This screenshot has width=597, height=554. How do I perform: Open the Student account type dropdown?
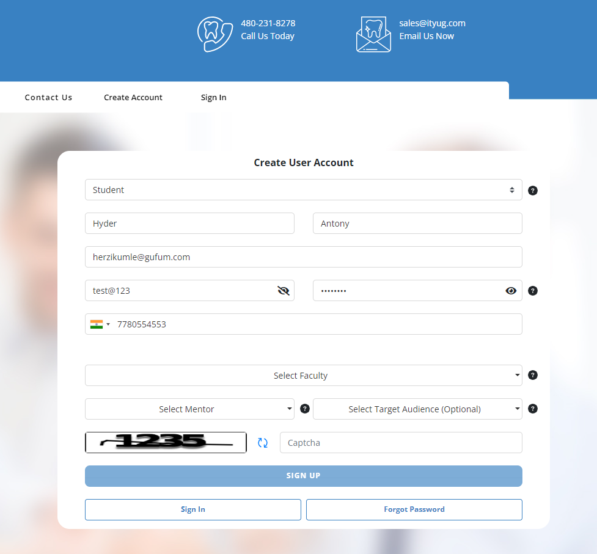point(303,190)
